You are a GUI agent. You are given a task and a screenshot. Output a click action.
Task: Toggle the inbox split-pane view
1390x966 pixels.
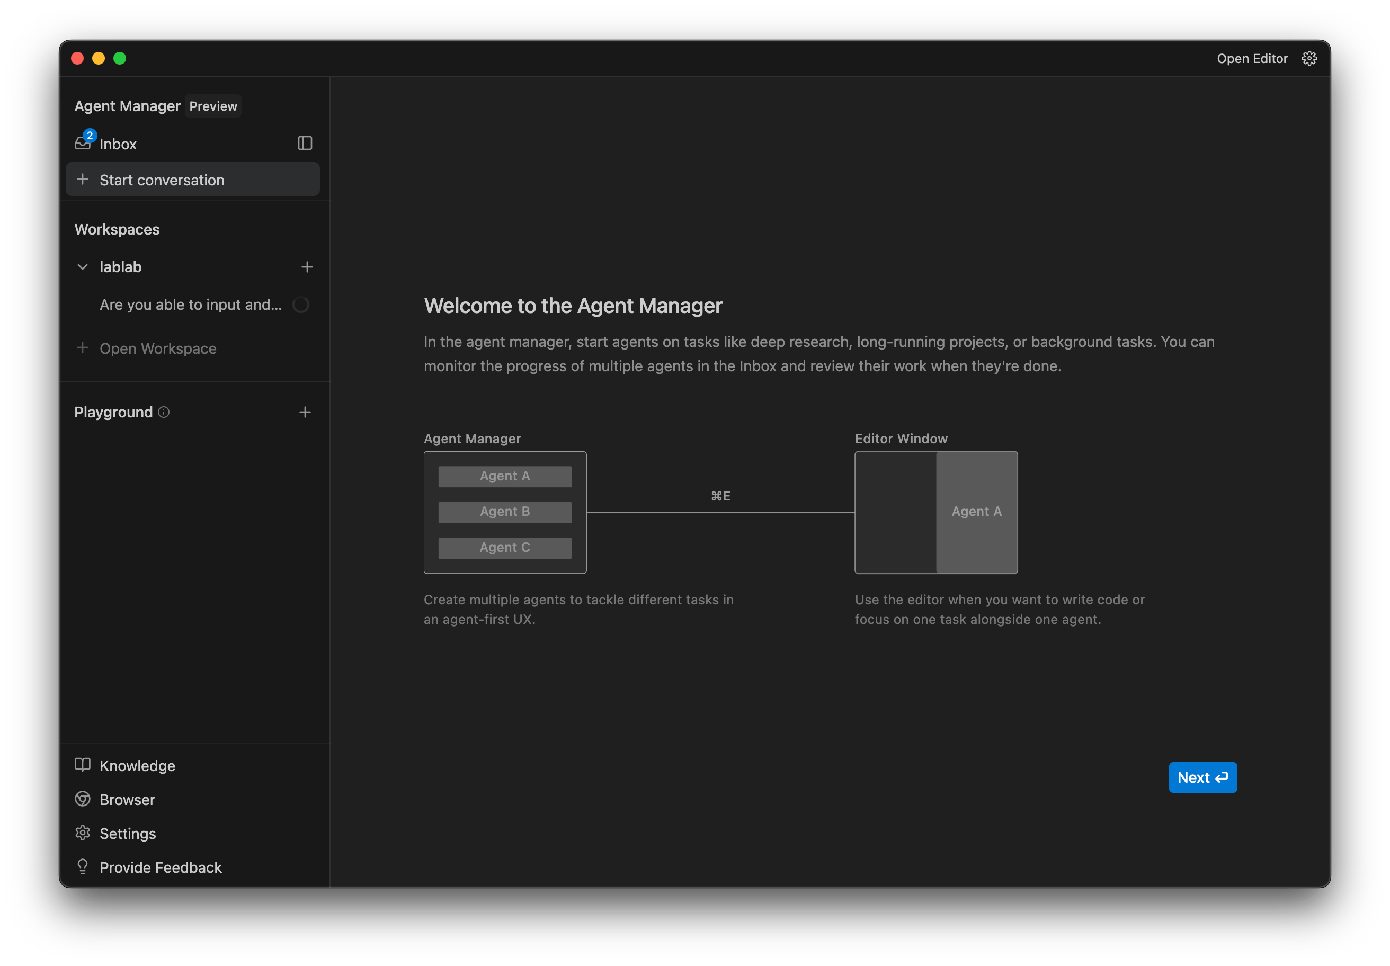pyautogui.click(x=305, y=144)
